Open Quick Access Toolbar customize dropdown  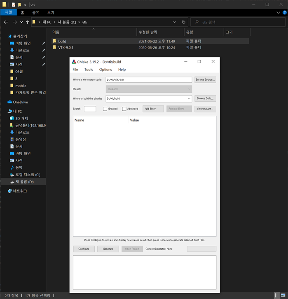(x=25, y=5)
